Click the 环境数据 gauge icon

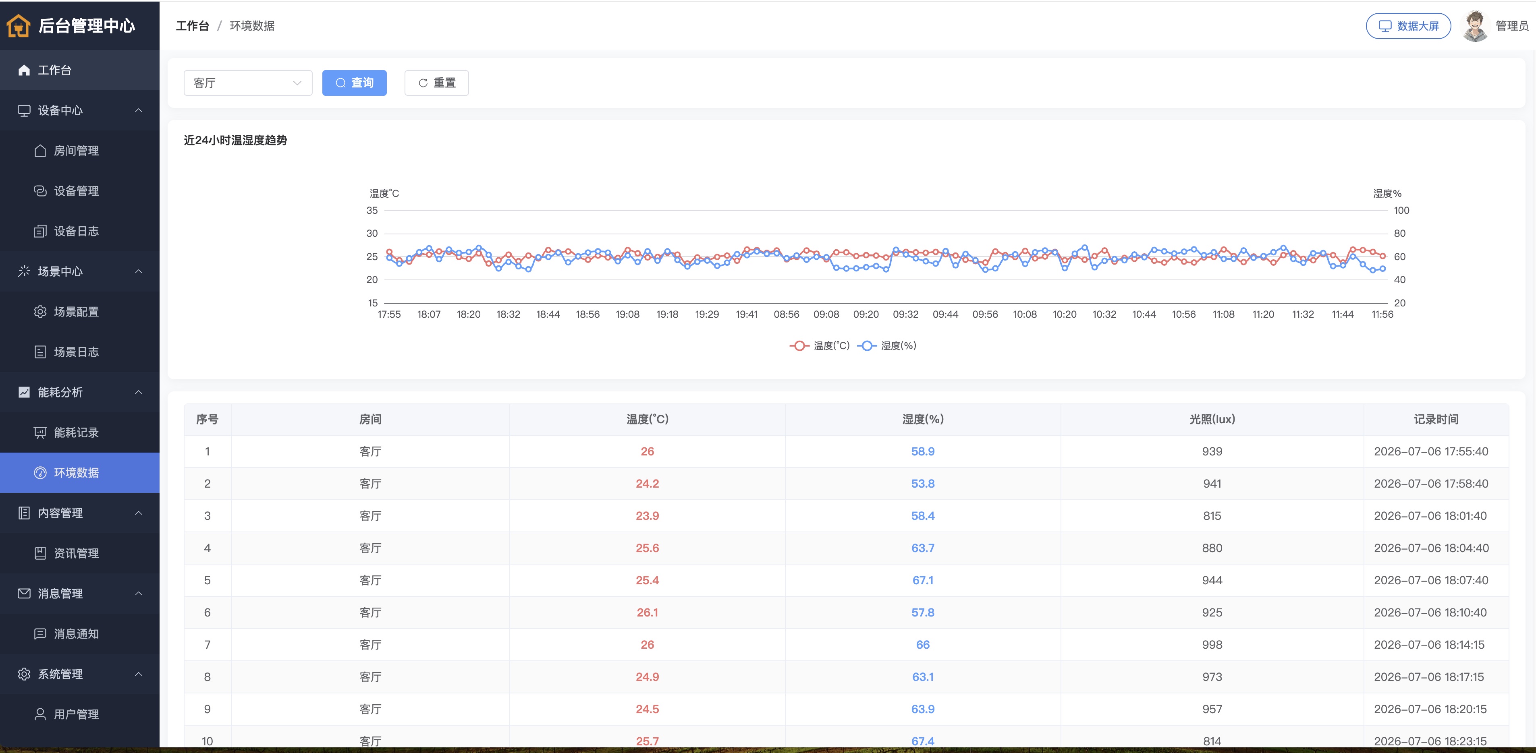[40, 472]
